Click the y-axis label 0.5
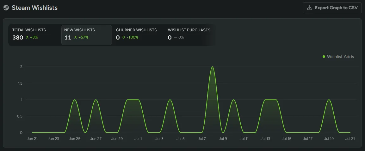This screenshot has width=365, height=151. 20,116
